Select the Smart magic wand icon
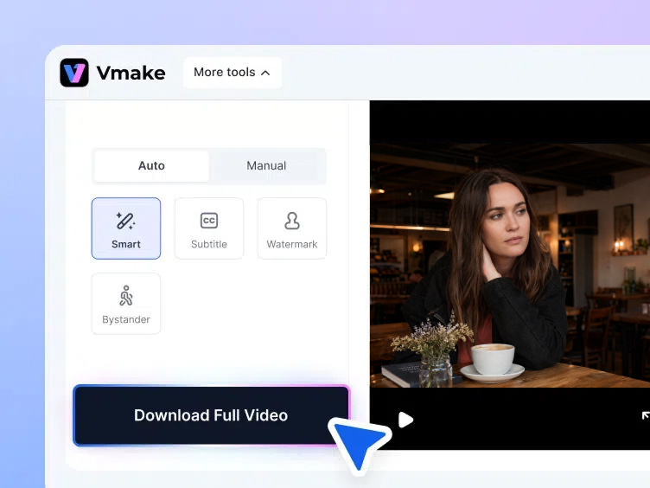 [125, 221]
